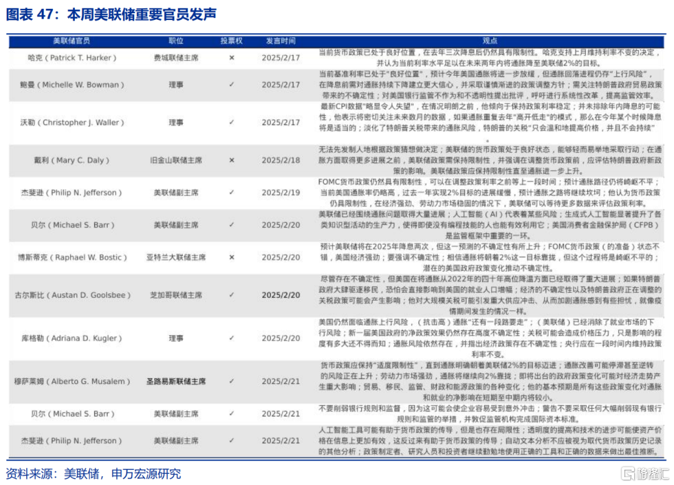Select the name cell "戴利 (Mary C. Daly)"

[72, 160]
